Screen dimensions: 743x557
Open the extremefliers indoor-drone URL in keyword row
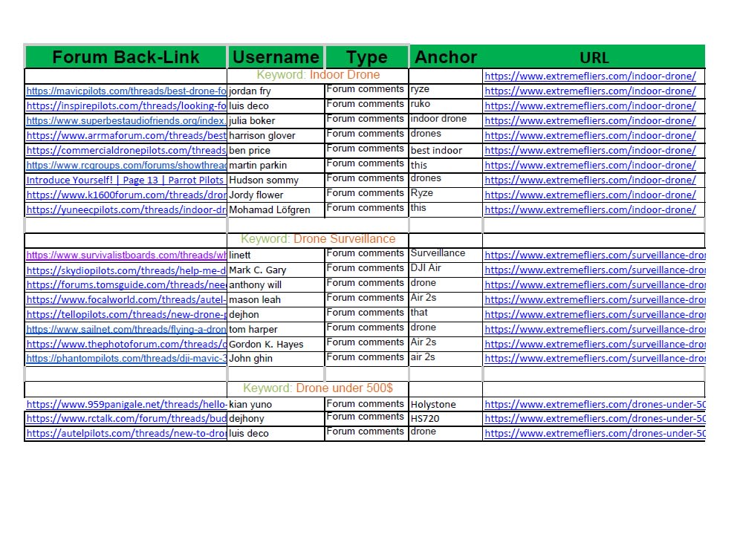click(591, 76)
